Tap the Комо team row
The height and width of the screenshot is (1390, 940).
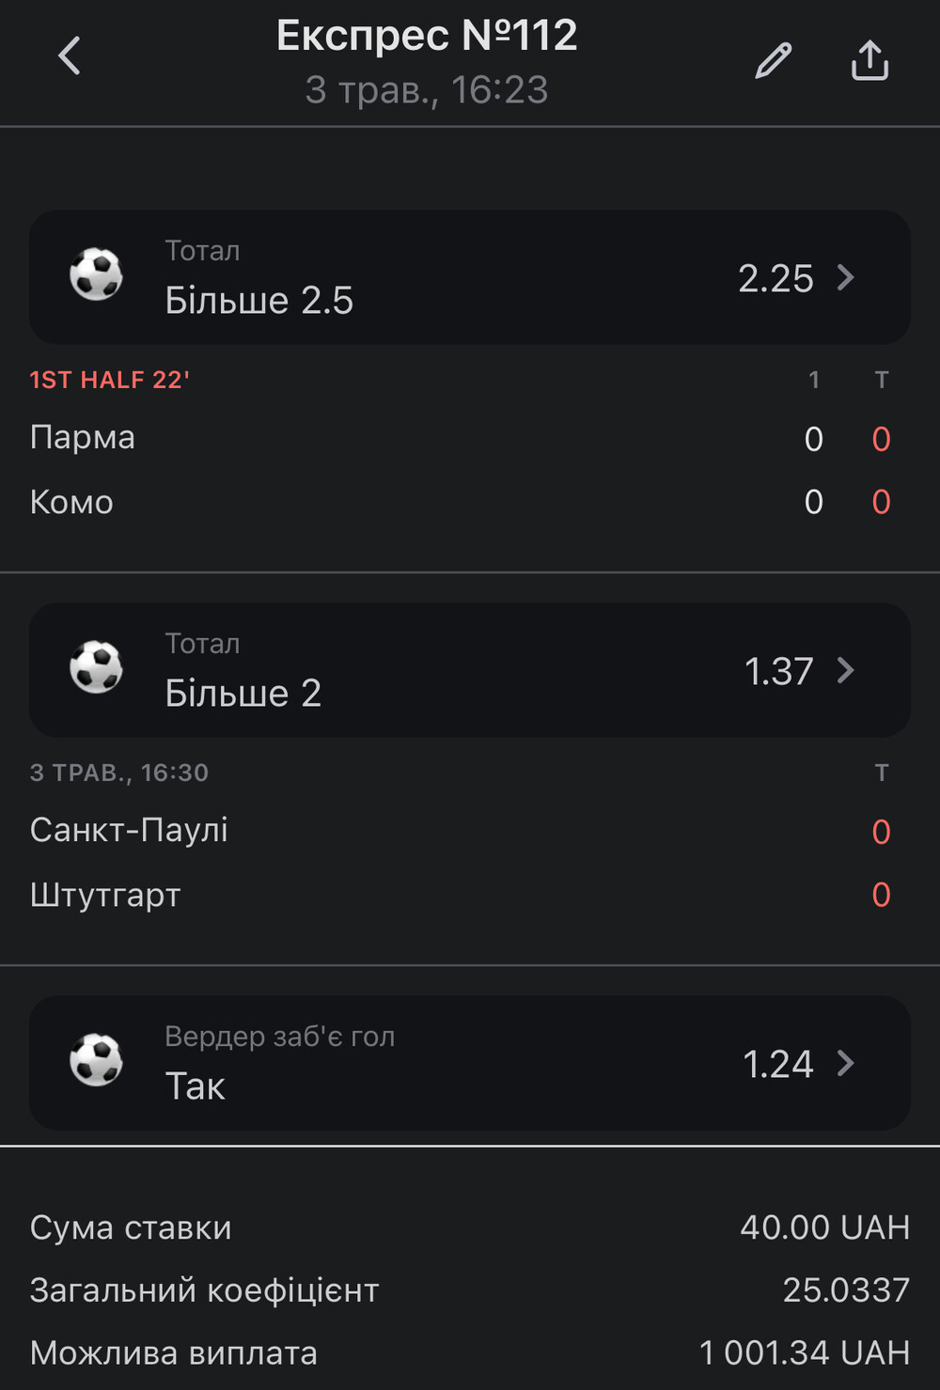(470, 501)
